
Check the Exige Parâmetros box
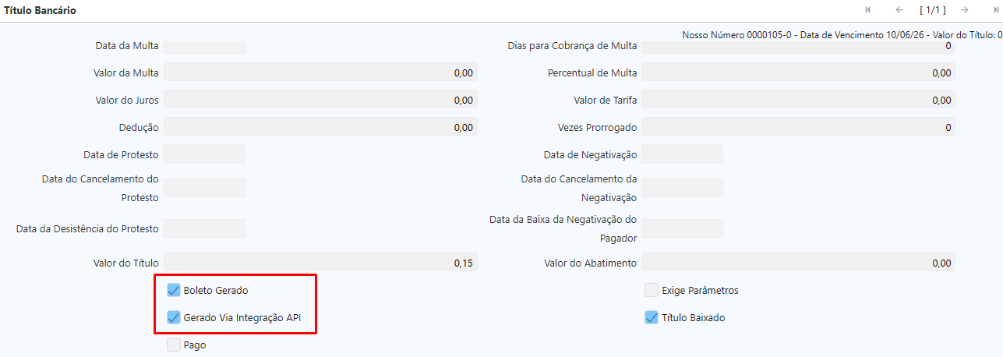click(652, 291)
